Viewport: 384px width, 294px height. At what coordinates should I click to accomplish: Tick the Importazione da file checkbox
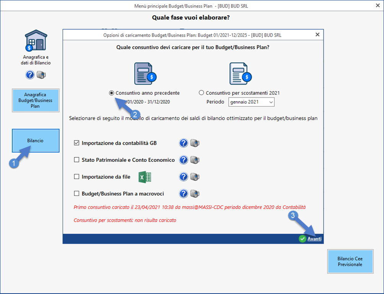pos(76,177)
